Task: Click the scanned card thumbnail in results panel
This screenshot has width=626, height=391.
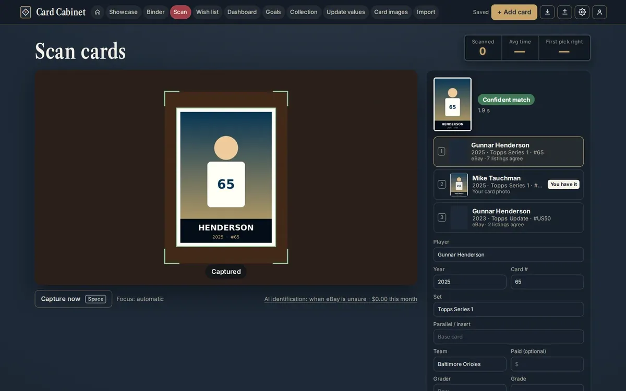Action: tap(452, 104)
